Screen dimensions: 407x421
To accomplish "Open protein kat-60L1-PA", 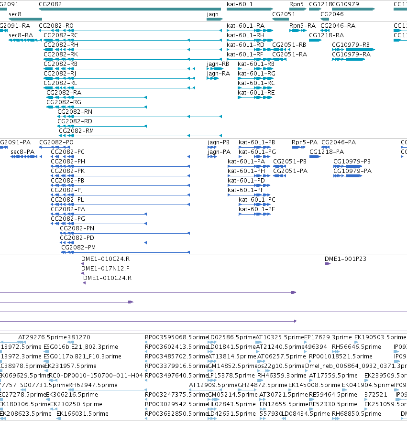I will [249, 166].
